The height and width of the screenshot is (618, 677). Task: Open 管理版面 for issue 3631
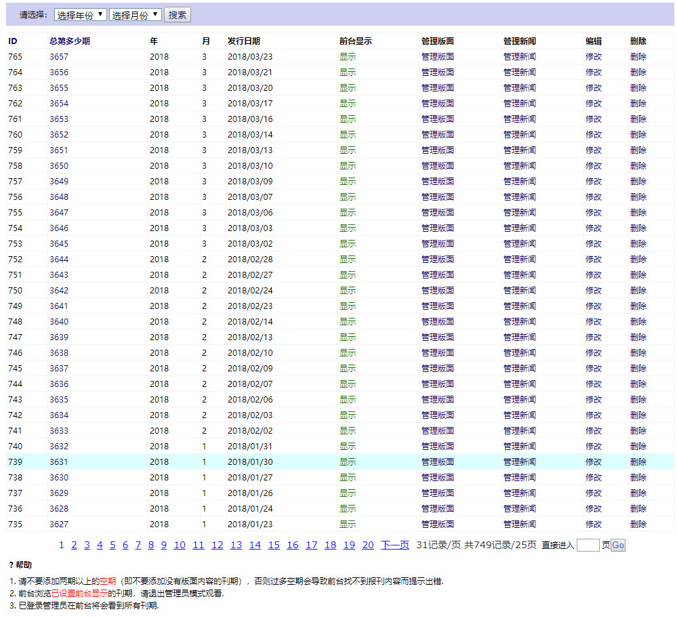[x=437, y=462]
